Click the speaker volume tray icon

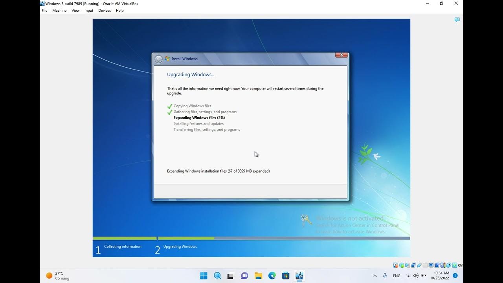(416, 276)
